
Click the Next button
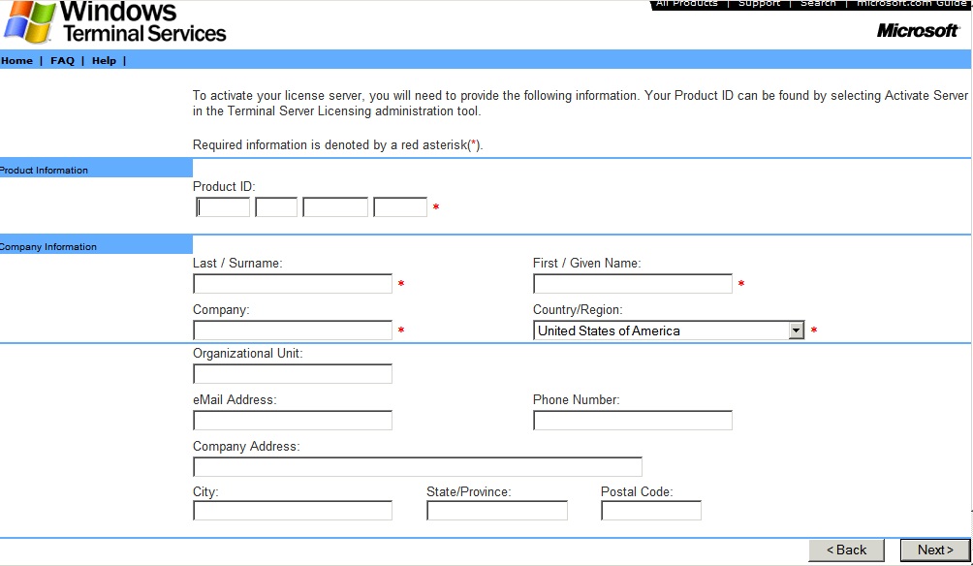(935, 550)
